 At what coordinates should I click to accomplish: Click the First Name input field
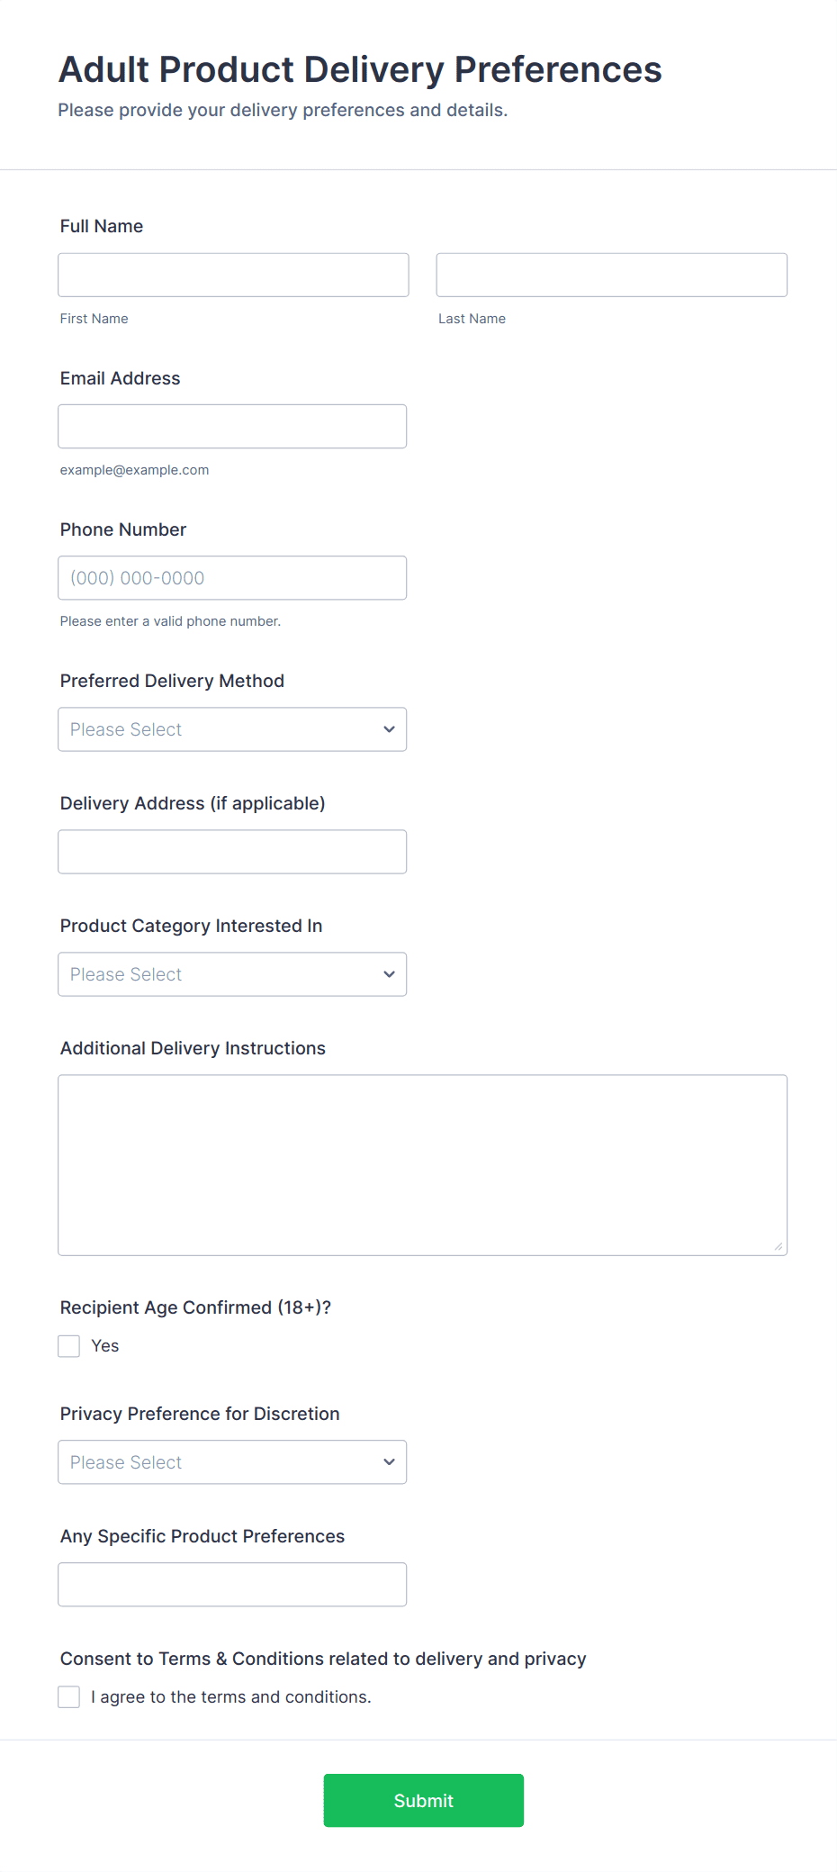coord(233,275)
